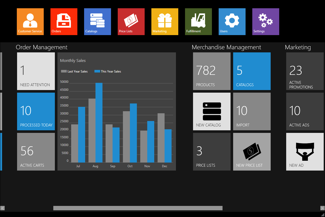Viewport: 325px width, 217px height.
Task: Open the Orders tile
Action: (64, 22)
